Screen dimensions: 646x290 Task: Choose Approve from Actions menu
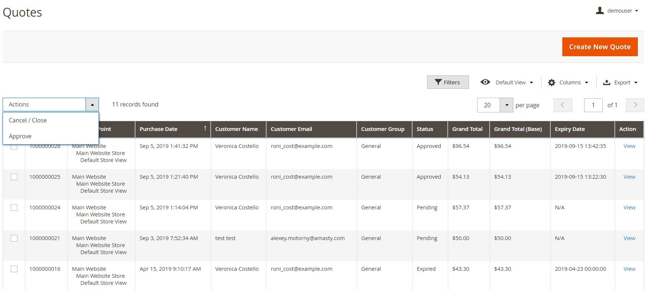(51, 136)
